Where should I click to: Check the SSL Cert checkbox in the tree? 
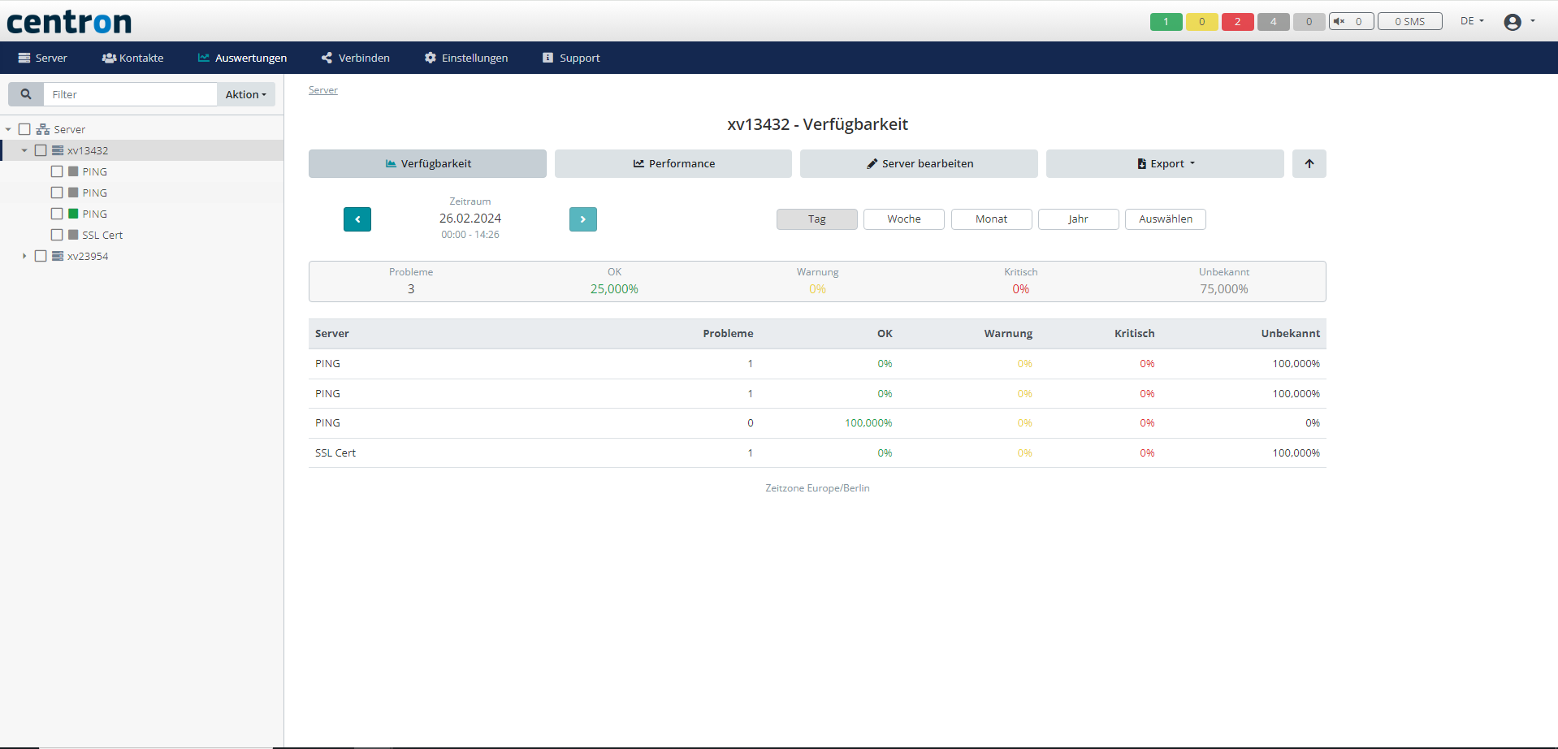pyautogui.click(x=57, y=235)
